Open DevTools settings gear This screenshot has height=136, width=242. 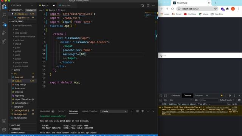230,96
